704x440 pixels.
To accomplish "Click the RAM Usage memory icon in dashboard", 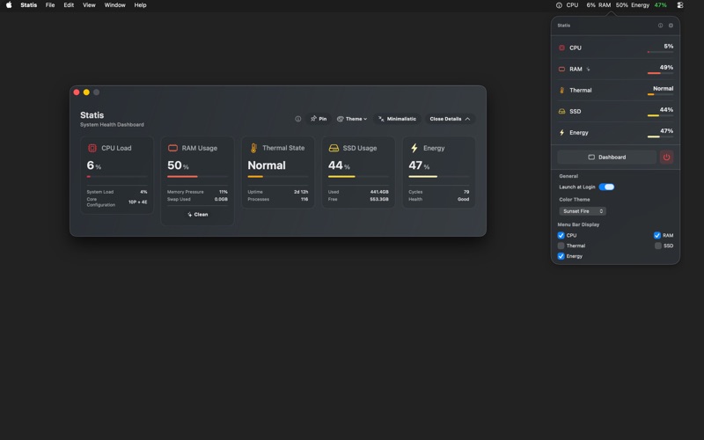I will coord(172,148).
